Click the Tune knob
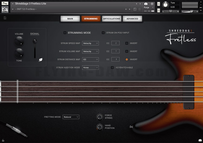 pyautogui.click(x=165, y=5)
